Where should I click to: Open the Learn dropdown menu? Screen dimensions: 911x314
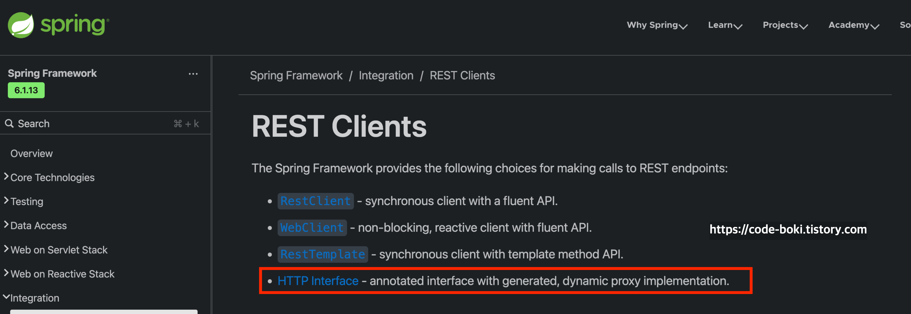click(x=725, y=25)
